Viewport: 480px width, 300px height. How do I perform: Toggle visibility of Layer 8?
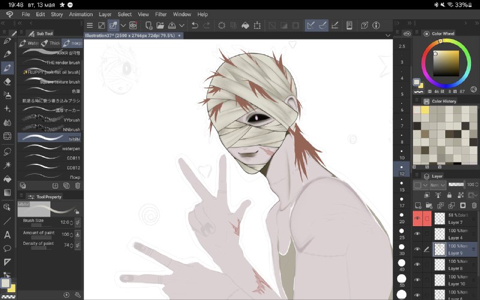417,265
